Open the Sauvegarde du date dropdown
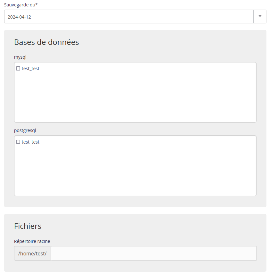The image size is (269, 274). (260, 16)
